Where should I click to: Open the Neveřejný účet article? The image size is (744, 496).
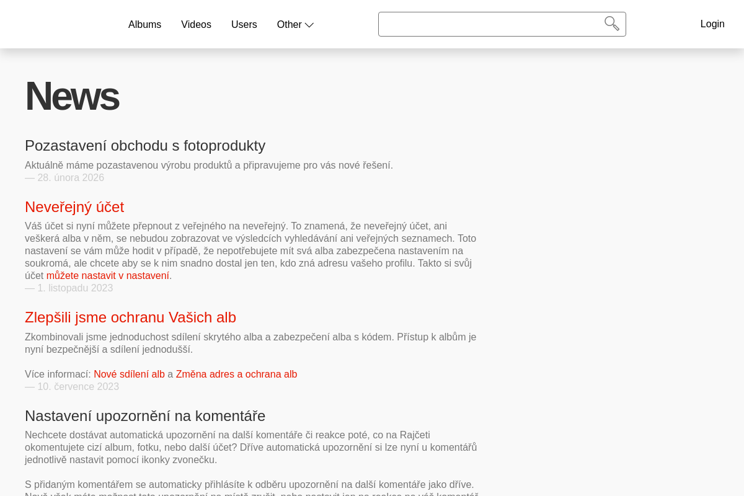[x=74, y=206]
